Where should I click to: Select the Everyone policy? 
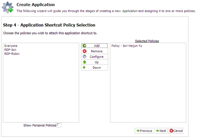coord(11,46)
